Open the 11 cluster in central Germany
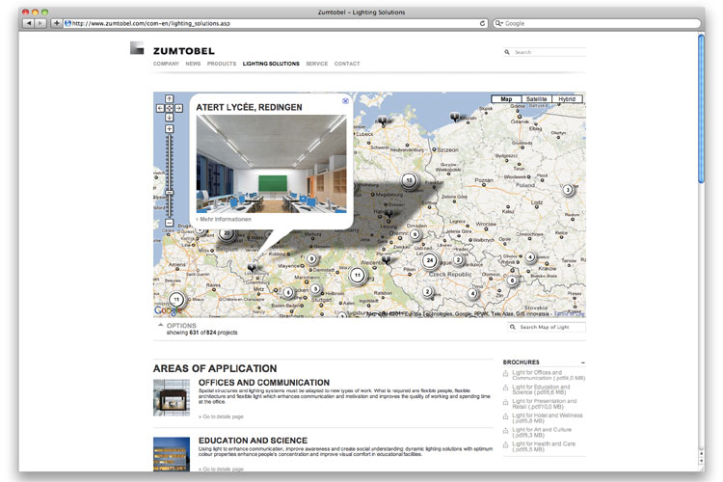The image size is (723, 482). click(358, 276)
